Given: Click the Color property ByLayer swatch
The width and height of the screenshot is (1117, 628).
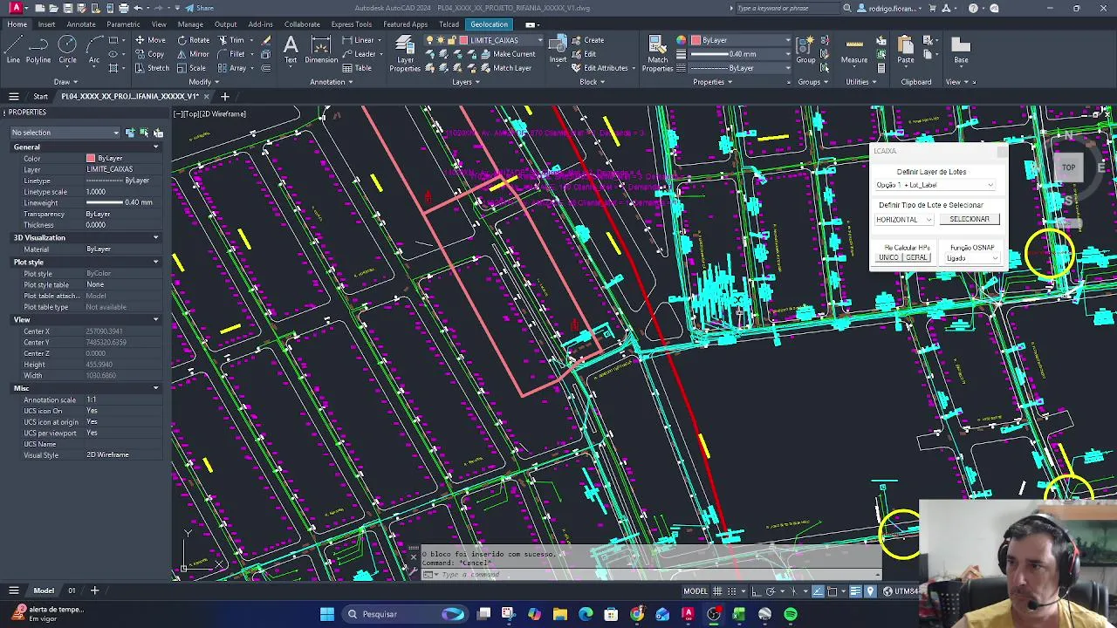Looking at the screenshot, I should (x=91, y=159).
